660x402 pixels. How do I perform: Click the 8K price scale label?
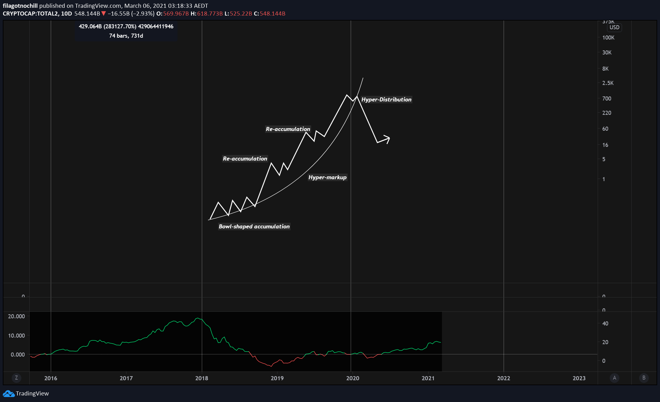pyautogui.click(x=605, y=69)
